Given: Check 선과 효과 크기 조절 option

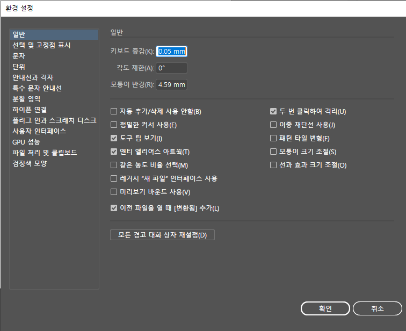Looking at the screenshot, I should (x=273, y=165).
